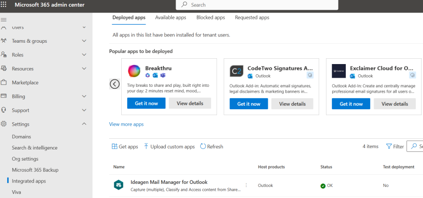Click the CodeTwo Signatures app icon
The height and width of the screenshot is (198, 423).
pyautogui.click(x=236, y=71)
